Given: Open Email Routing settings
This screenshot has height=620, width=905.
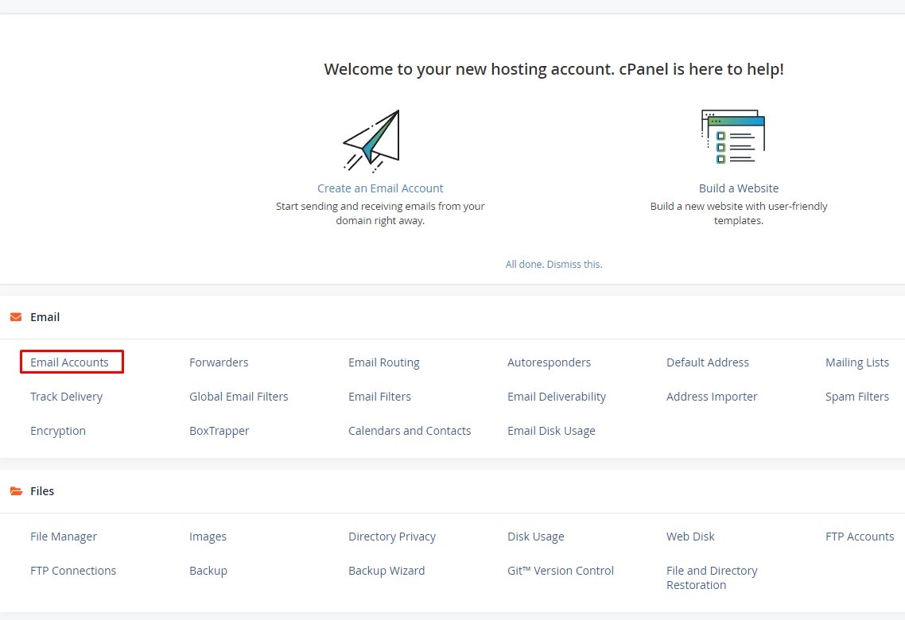Looking at the screenshot, I should coord(383,362).
